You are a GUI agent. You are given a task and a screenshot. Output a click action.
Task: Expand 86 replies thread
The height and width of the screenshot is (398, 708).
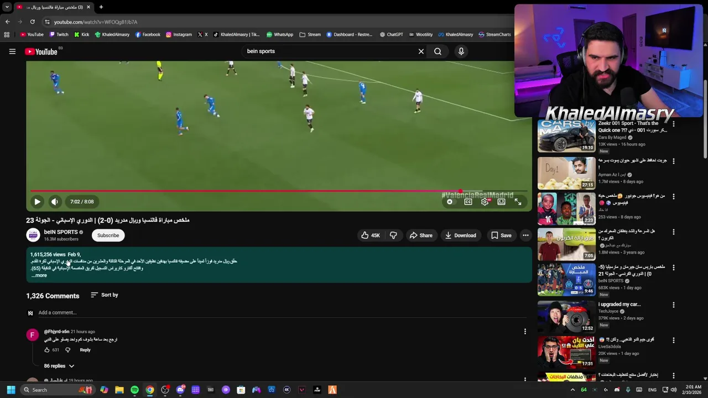[x=59, y=366]
